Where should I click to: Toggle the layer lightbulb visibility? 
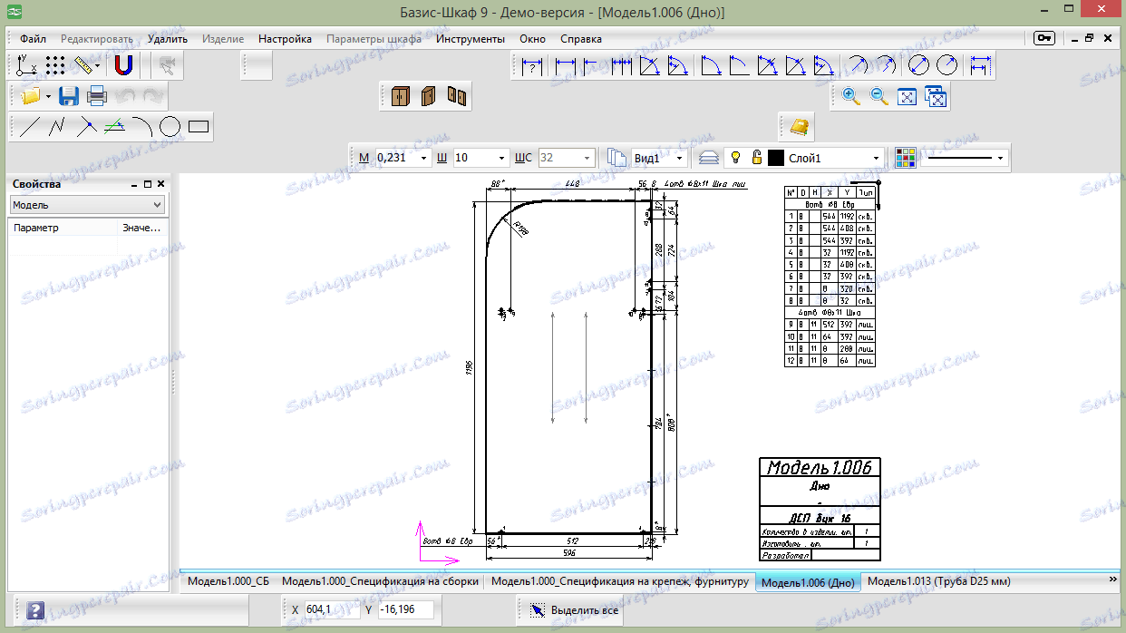coord(735,158)
